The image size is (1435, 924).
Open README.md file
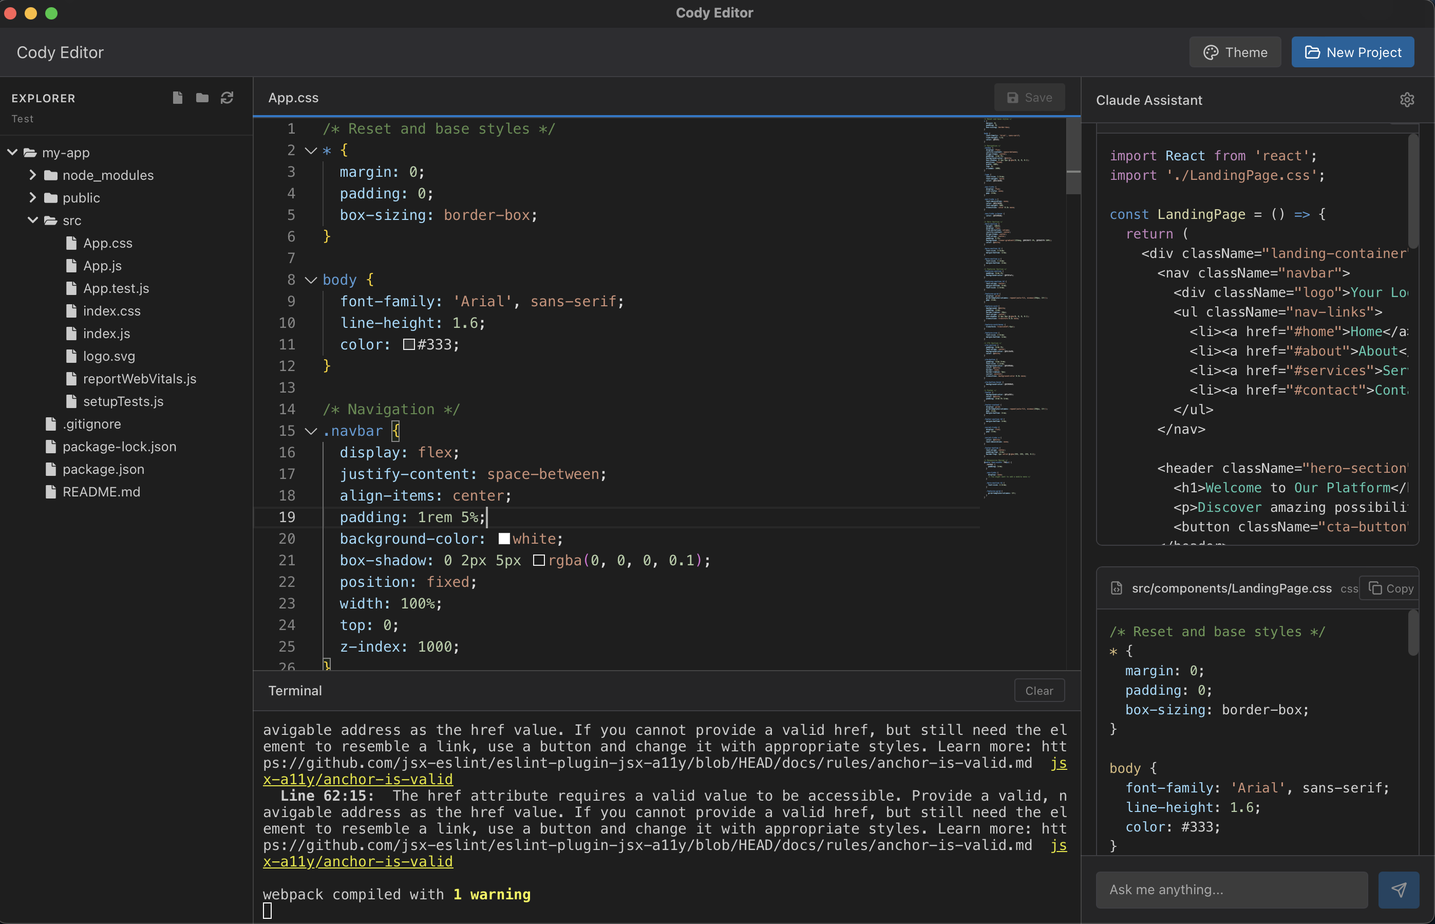[x=101, y=492]
